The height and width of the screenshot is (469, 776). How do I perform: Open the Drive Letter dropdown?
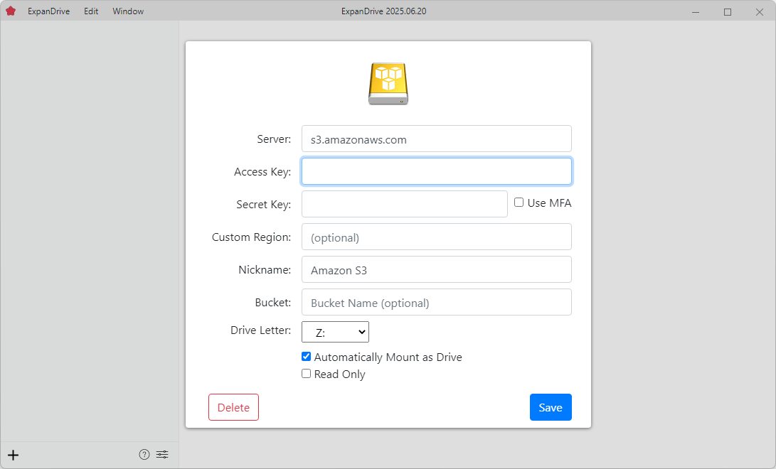click(x=335, y=332)
